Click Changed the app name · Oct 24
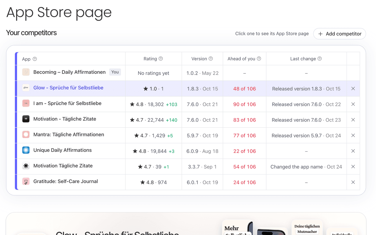Image resolution: width=376 pixels, height=235 pixels. coord(306,167)
